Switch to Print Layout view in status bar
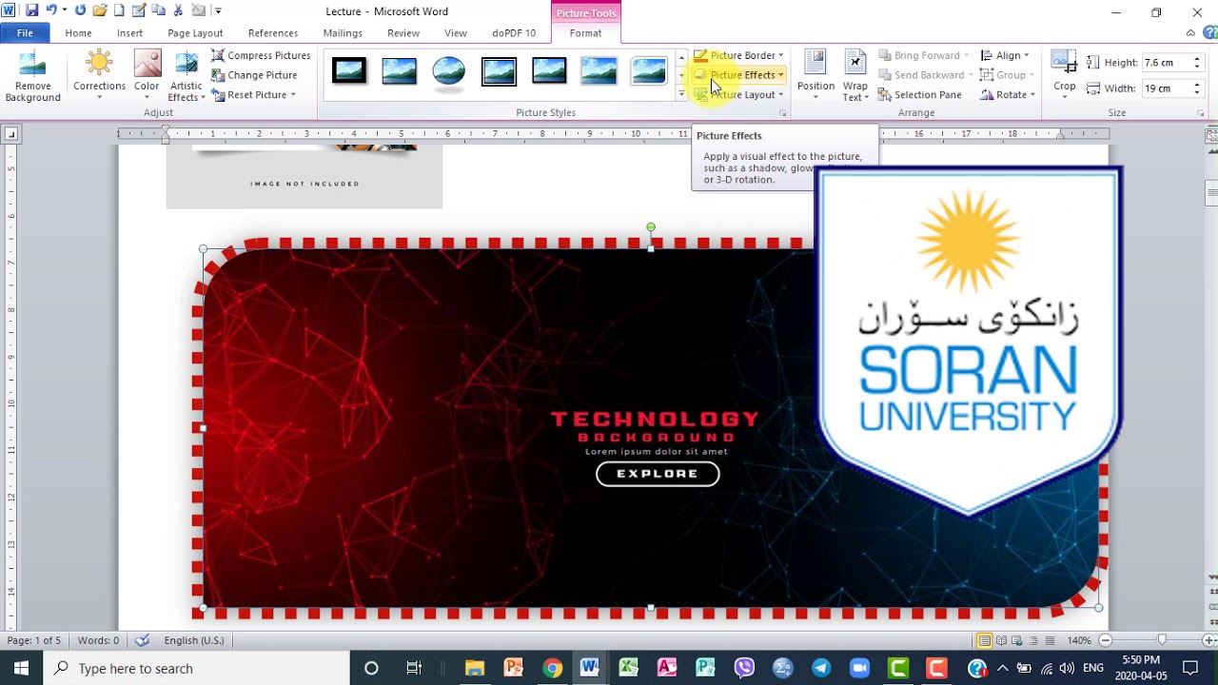 pyautogui.click(x=985, y=640)
